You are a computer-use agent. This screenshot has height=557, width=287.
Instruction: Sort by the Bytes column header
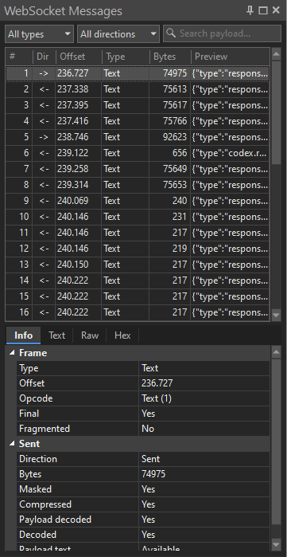(x=170, y=57)
